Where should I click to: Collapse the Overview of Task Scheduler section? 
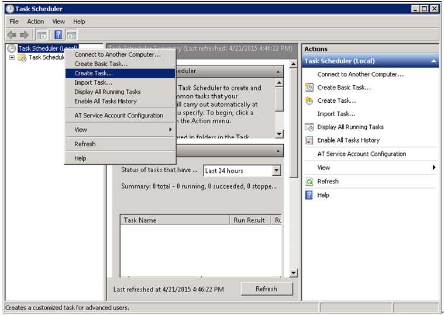(278, 72)
